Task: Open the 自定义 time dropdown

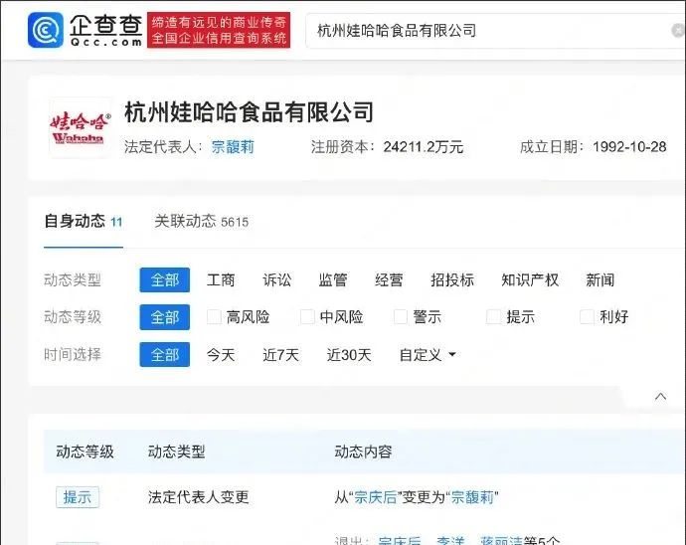Action: pos(428,355)
